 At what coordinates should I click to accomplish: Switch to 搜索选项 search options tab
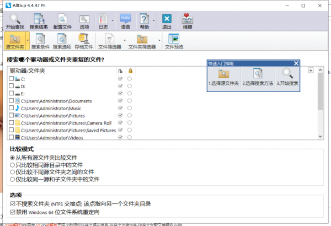click(x=62, y=41)
